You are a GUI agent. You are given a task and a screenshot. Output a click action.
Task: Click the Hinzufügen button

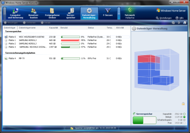click(x=11, y=23)
